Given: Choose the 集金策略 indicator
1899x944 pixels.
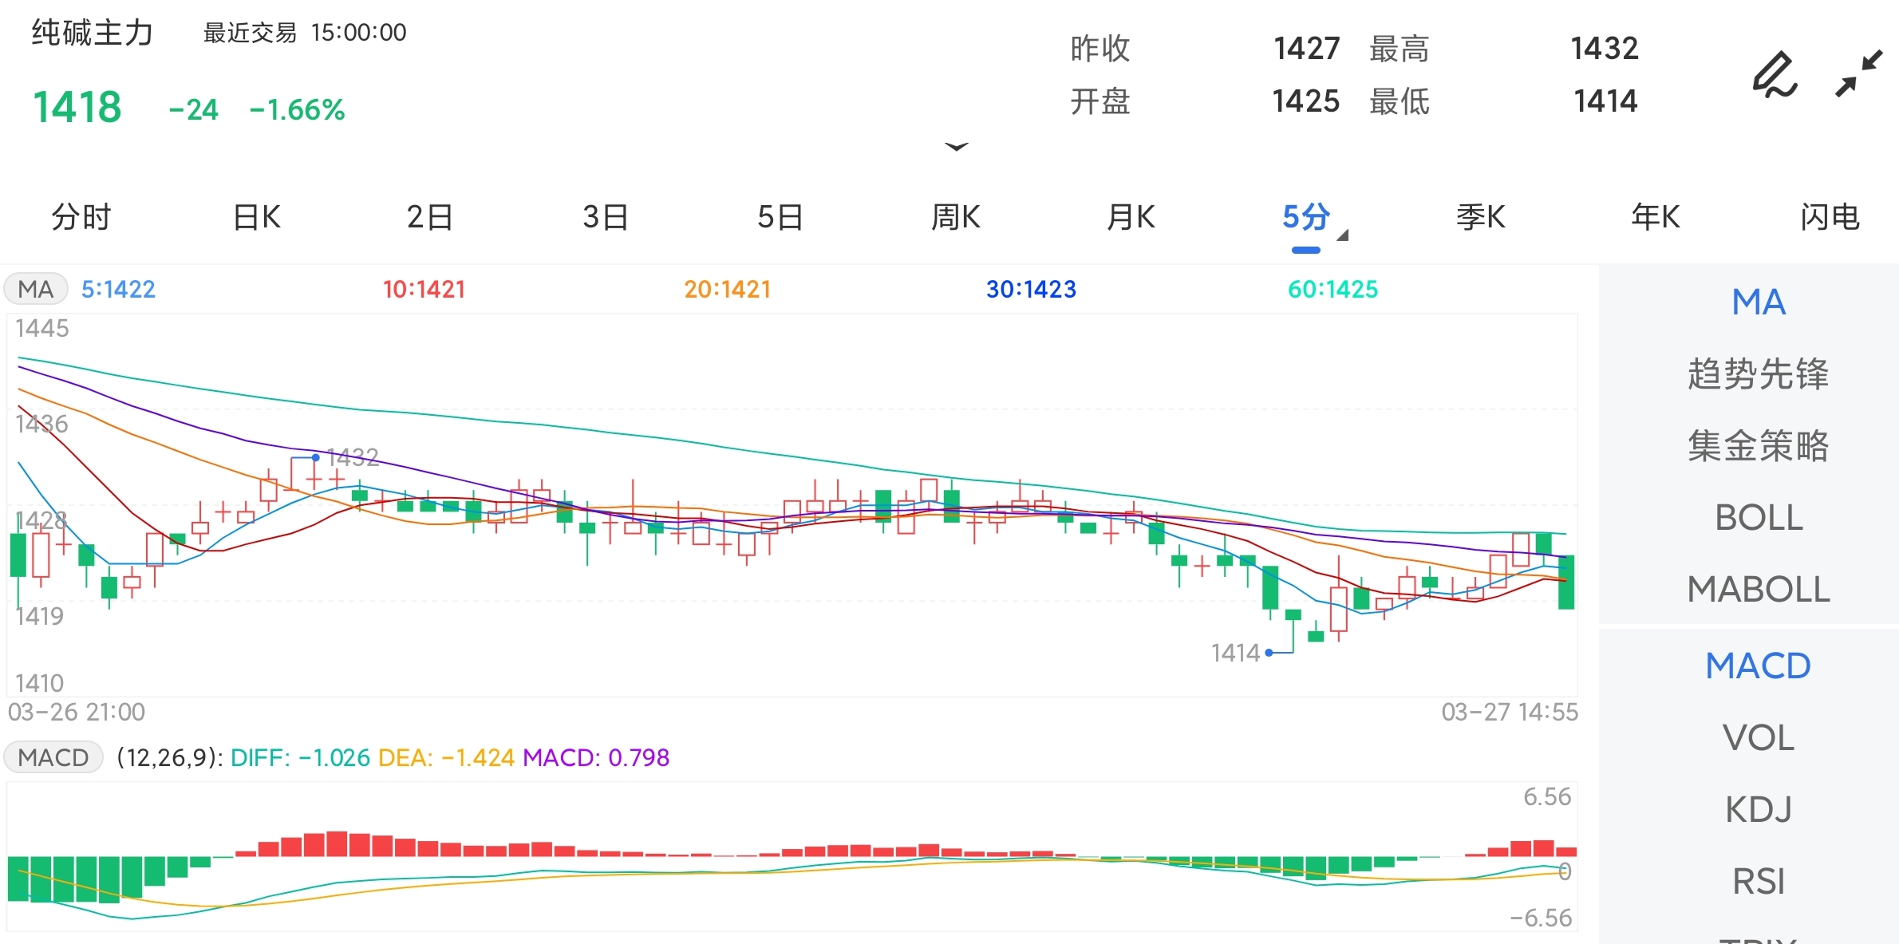Looking at the screenshot, I should pyautogui.click(x=1759, y=446).
